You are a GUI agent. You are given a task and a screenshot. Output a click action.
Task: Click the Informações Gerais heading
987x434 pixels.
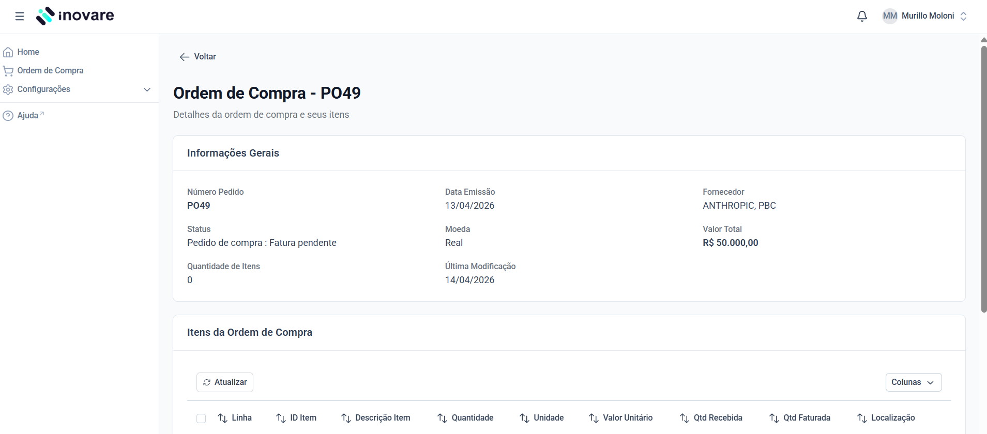(233, 153)
